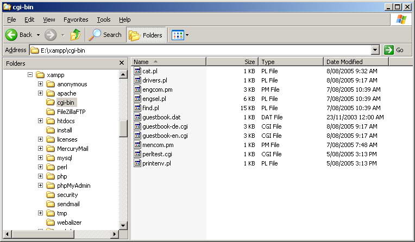Open the Tools menu
The height and width of the screenshot is (242, 415).
[103, 20]
